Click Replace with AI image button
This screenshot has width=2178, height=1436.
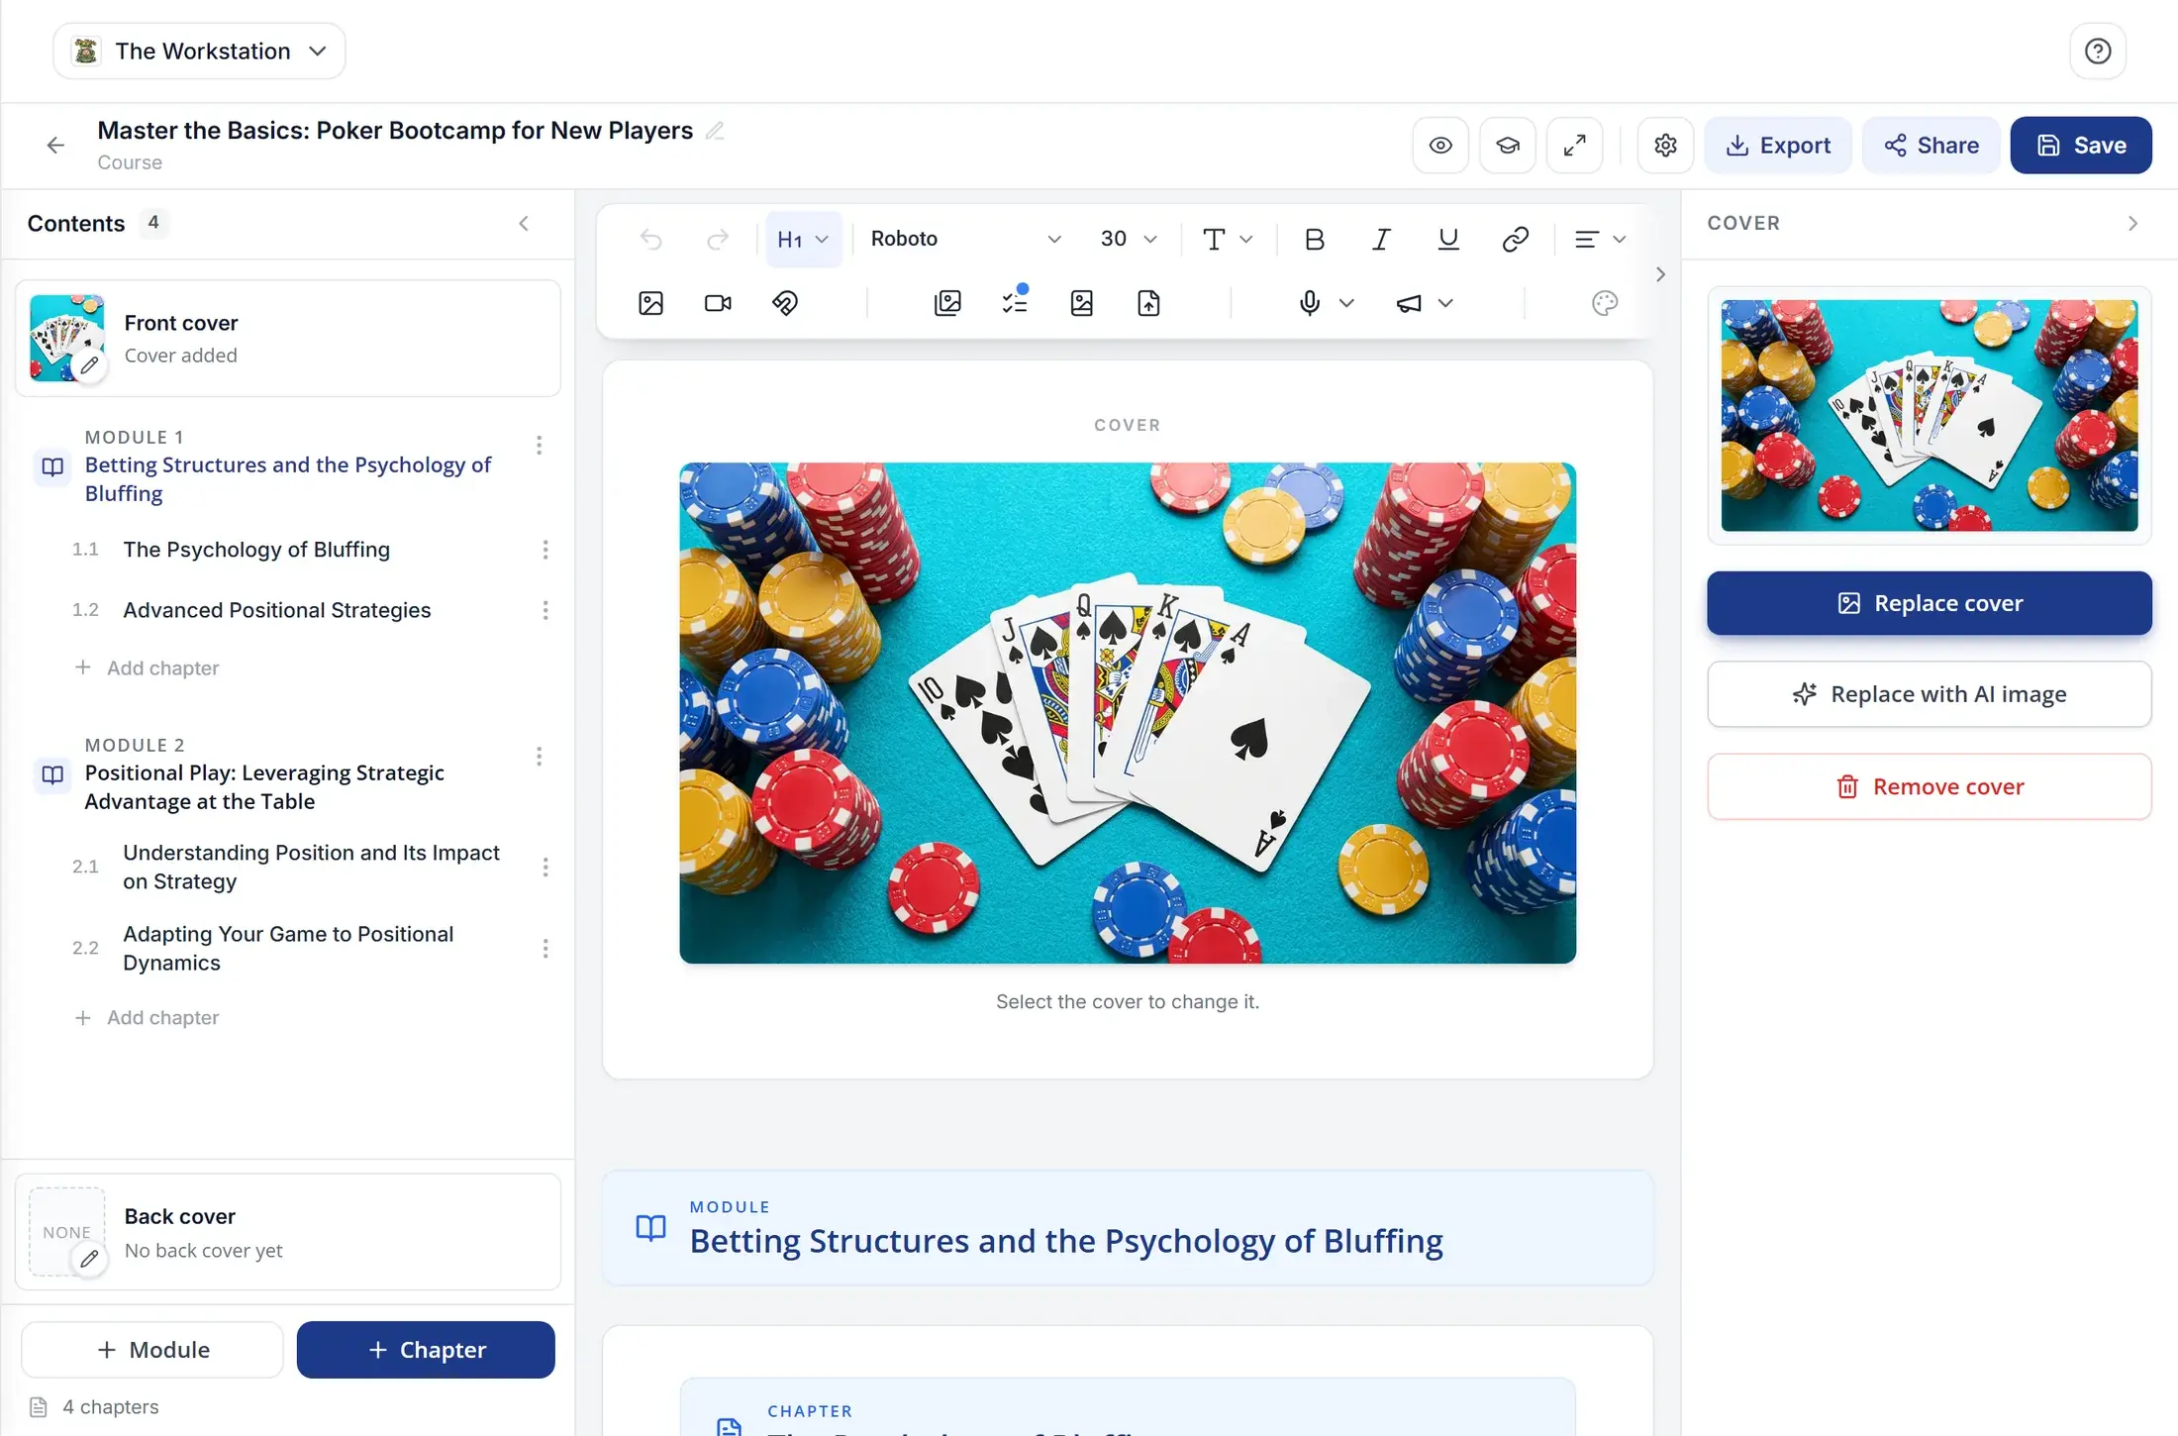coord(1929,694)
